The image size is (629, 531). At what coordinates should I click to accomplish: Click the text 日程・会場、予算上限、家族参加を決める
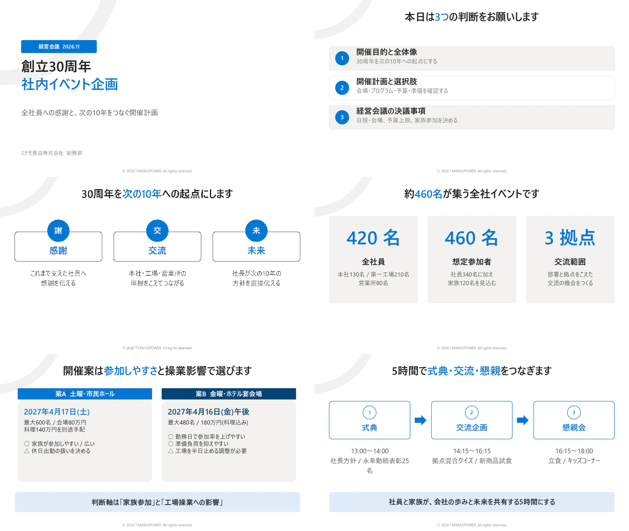[x=407, y=120]
